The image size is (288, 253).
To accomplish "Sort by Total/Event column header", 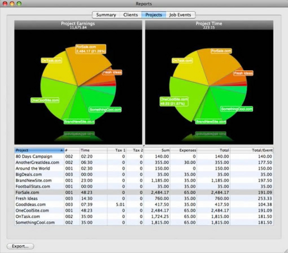I will point(252,150).
